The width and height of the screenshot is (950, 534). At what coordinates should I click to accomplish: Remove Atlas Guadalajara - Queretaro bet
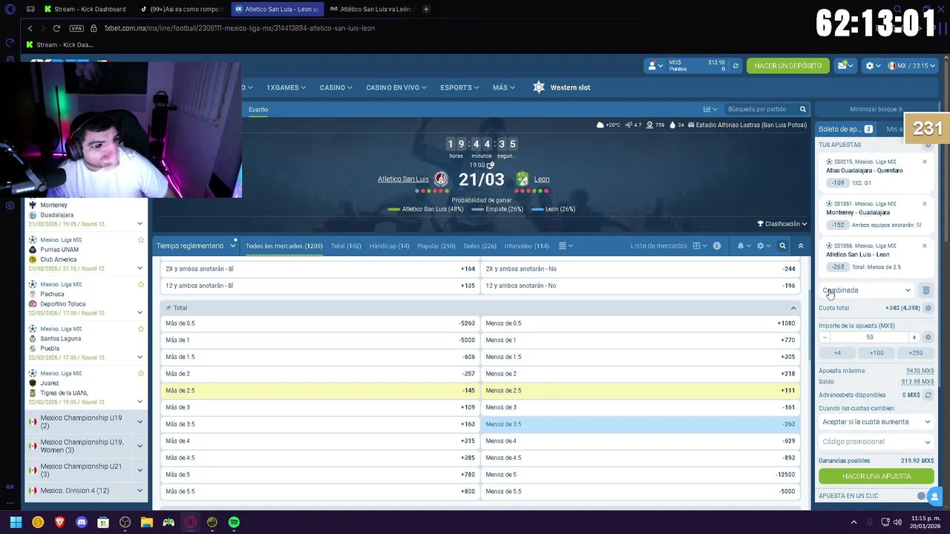click(x=924, y=162)
